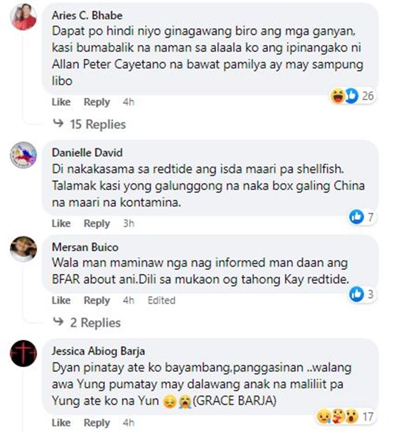Open the 3h timestamp on Danielle David's comment
This screenshot has width=405, height=432.
(129, 223)
